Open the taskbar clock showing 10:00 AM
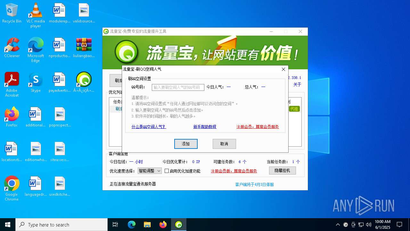Image resolution: width=410 pixels, height=231 pixels. coord(382,225)
